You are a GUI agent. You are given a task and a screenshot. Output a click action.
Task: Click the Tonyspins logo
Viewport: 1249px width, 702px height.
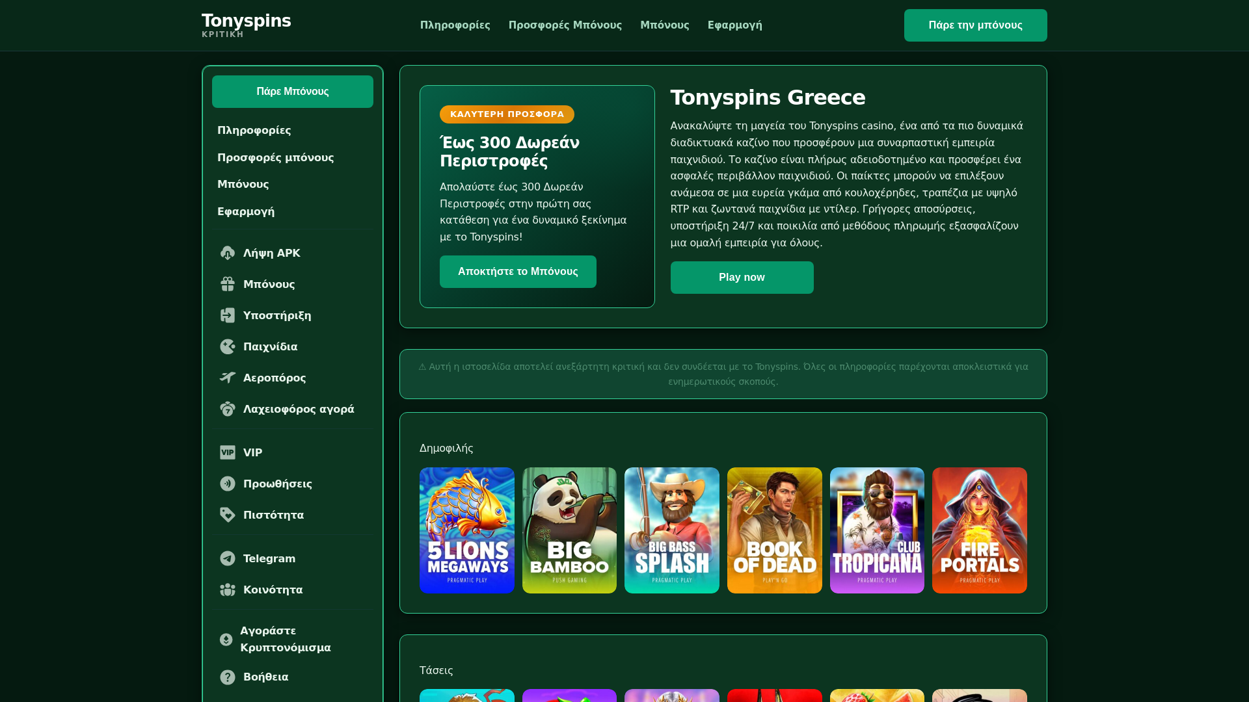pos(247,25)
